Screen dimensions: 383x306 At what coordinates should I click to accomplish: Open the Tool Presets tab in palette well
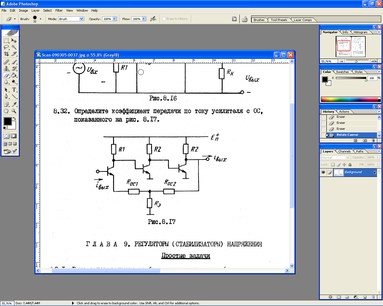(279, 20)
